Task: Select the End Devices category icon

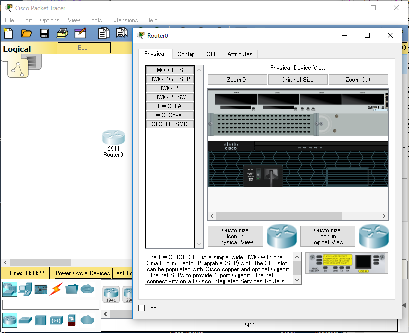Action: [25, 289]
